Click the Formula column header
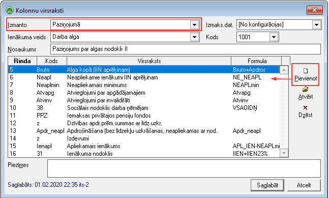 pyautogui.click(x=257, y=61)
